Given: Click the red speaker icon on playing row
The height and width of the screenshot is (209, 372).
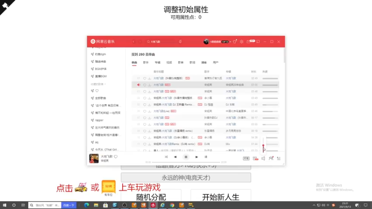Looking at the screenshot, I should [139, 85].
